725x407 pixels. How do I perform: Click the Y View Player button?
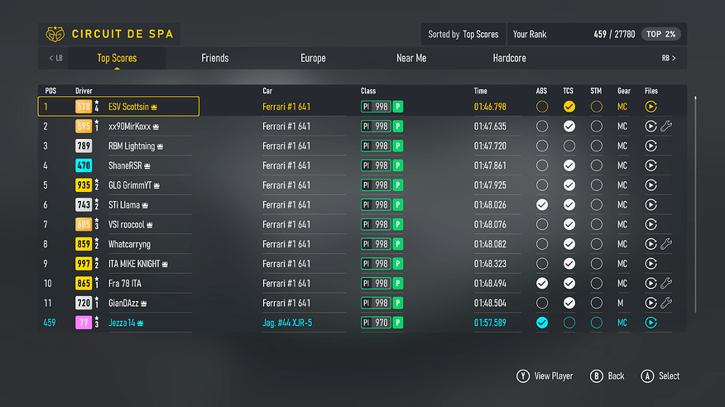545,376
